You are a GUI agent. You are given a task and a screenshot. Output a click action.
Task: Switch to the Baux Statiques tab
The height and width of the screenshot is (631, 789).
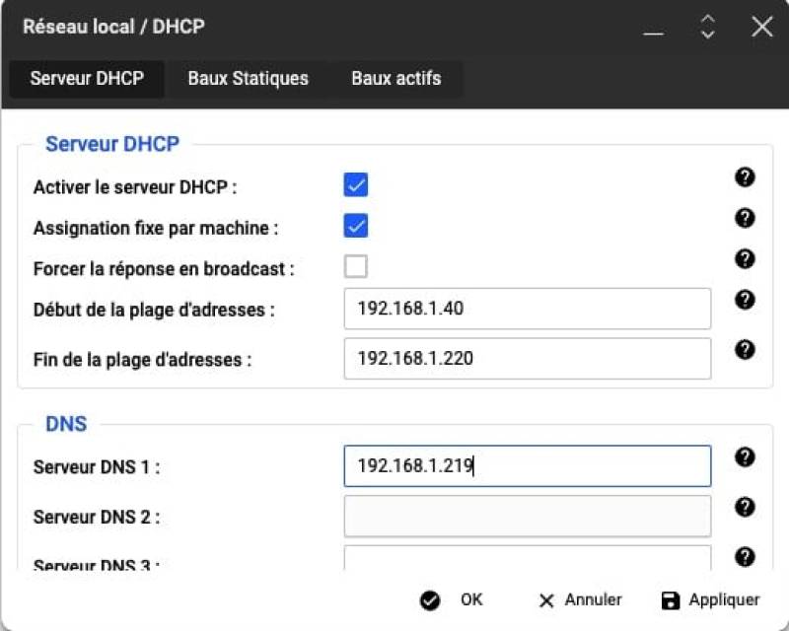tap(248, 79)
